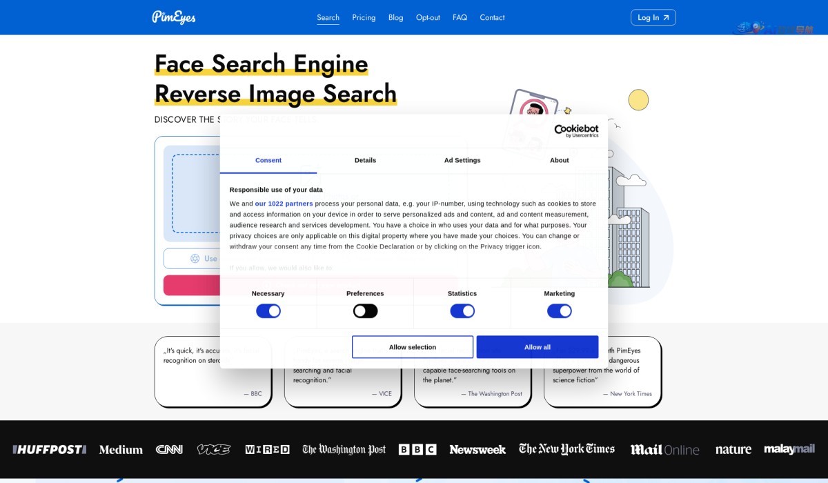This screenshot has width=828, height=483.
Task: Click the Medium logo in press bar
Action: pyautogui.click(x=121, y=449)
